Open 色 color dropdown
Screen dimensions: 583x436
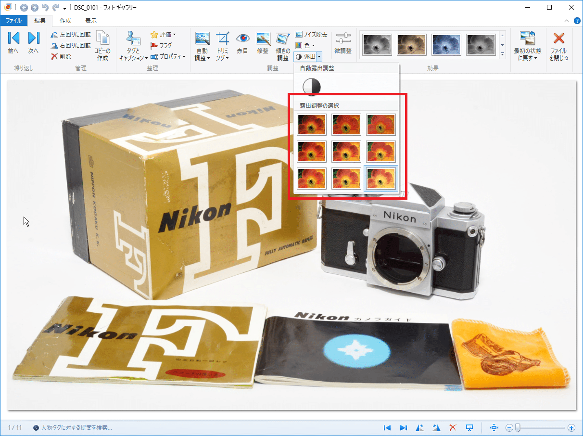304,46
